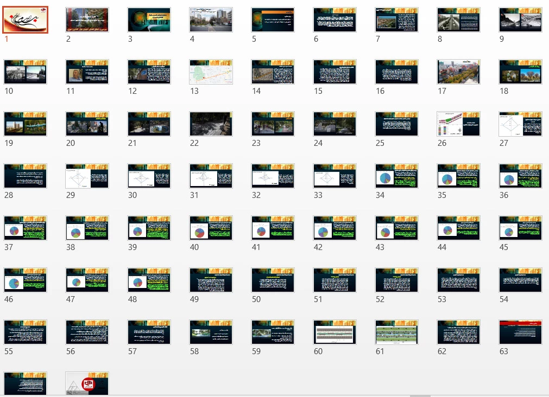The image size is (549, 397).
Task: Select slide 22 dark street photo
Action: pos(211,124)
